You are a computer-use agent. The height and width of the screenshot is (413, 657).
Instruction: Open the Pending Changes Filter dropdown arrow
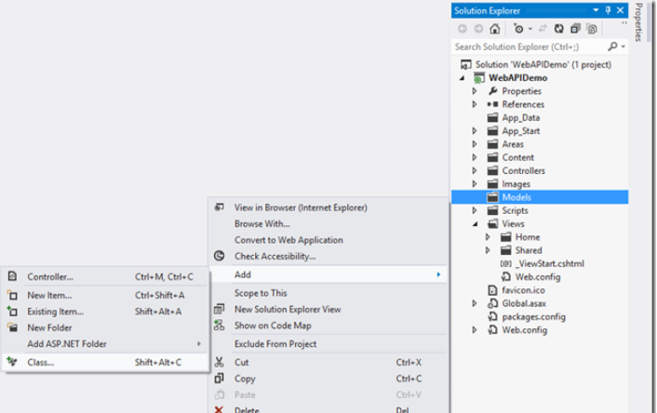pyautogui.click(x=530, y=29)
